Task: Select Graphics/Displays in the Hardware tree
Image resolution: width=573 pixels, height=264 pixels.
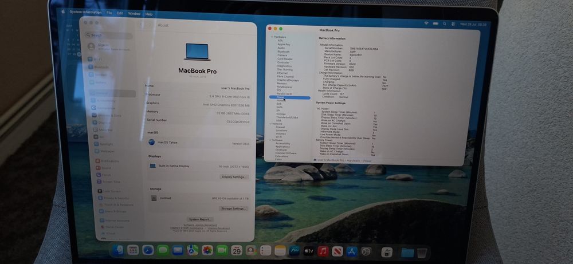Action: coord(288,80)
